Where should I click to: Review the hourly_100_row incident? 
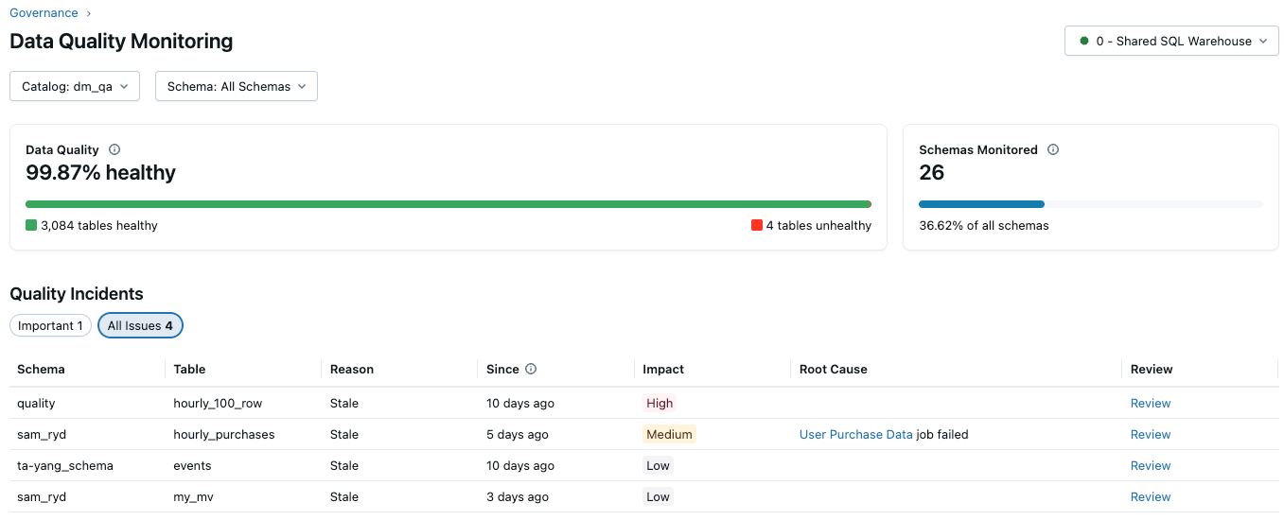(1150, 404)
